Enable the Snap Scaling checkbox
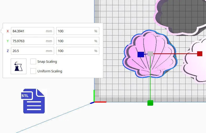The image size is (206, 133). tap(33, 61)
